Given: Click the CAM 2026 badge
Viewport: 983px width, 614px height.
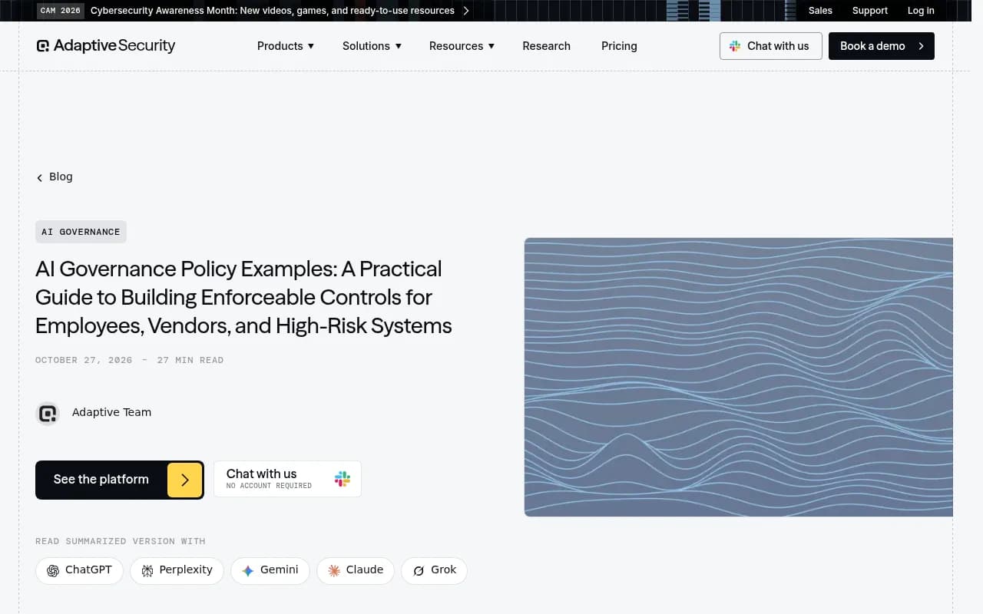Looking at the screenshot, I should [60, 11].
